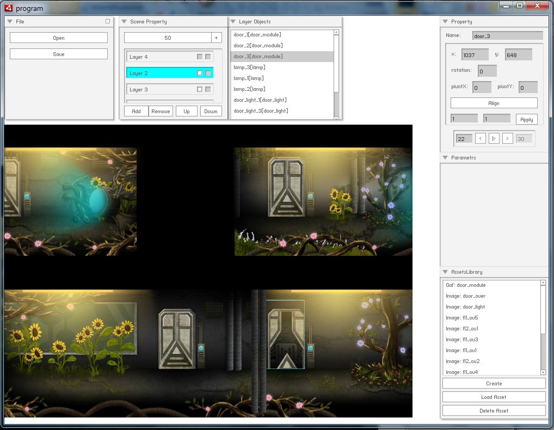Image resolution: width=554 pixels, height=430 pixels.
Task: Collapse the Scene Property panel
Action: 124,22
